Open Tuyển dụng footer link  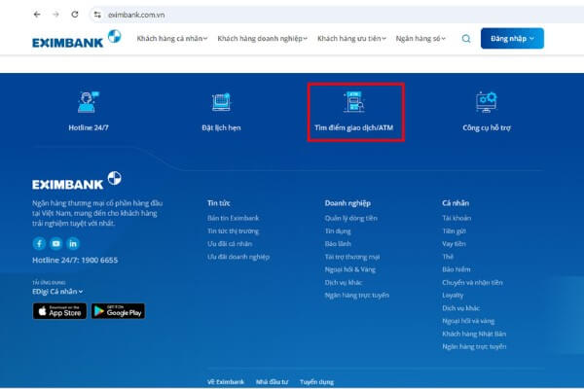click(316, 382)
